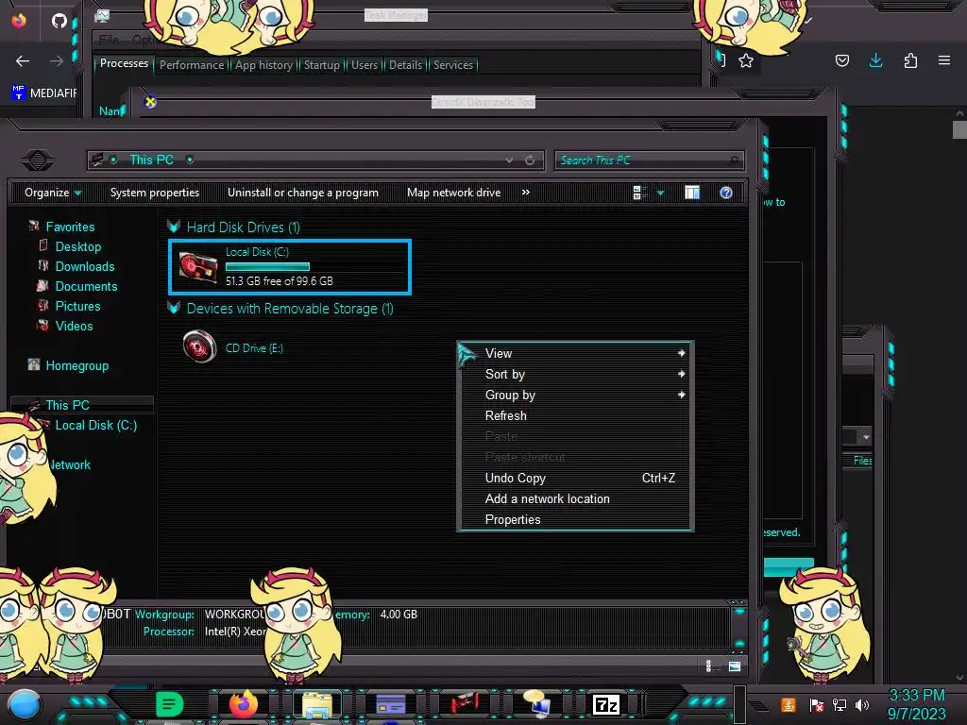
Task: Open the network tray icon
Action: pos(840,704)
